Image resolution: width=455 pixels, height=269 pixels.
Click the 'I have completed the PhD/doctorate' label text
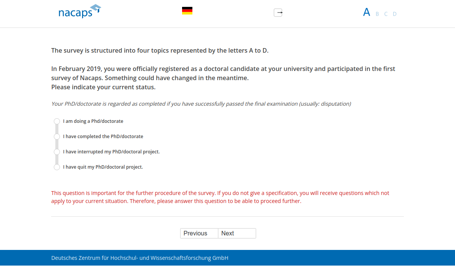[x=103, y=137]
